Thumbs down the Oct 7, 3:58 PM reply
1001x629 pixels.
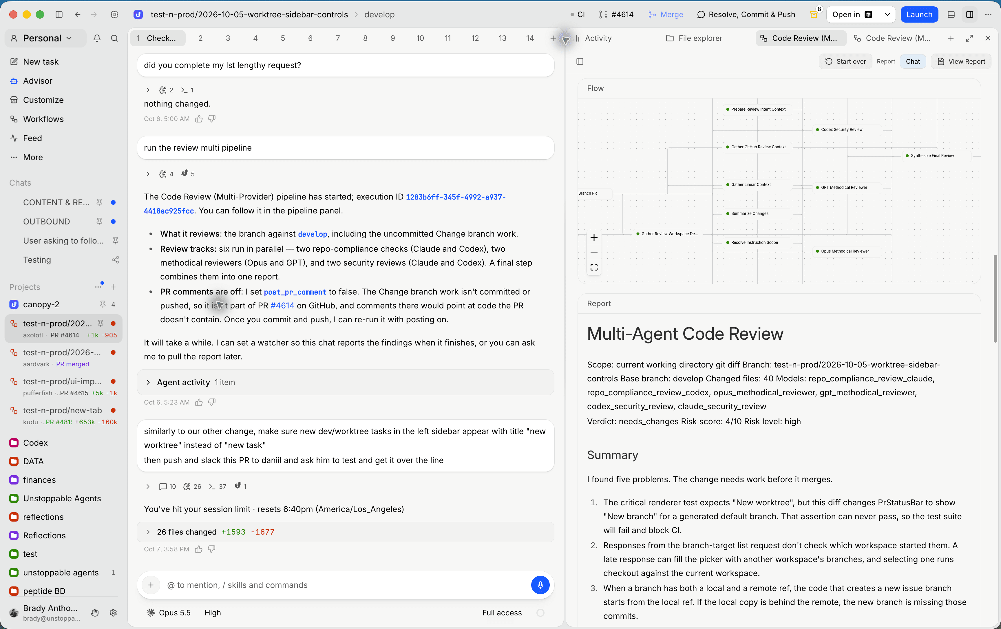pyautogui.click(x=212, y=549)
